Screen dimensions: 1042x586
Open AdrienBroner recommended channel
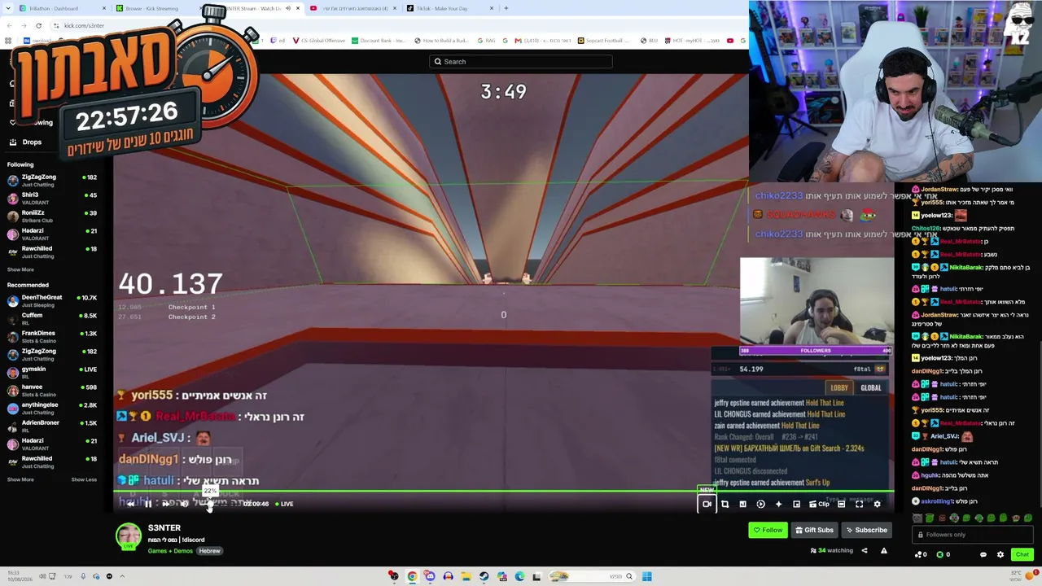pyautogui.click(x=52, y=426)
